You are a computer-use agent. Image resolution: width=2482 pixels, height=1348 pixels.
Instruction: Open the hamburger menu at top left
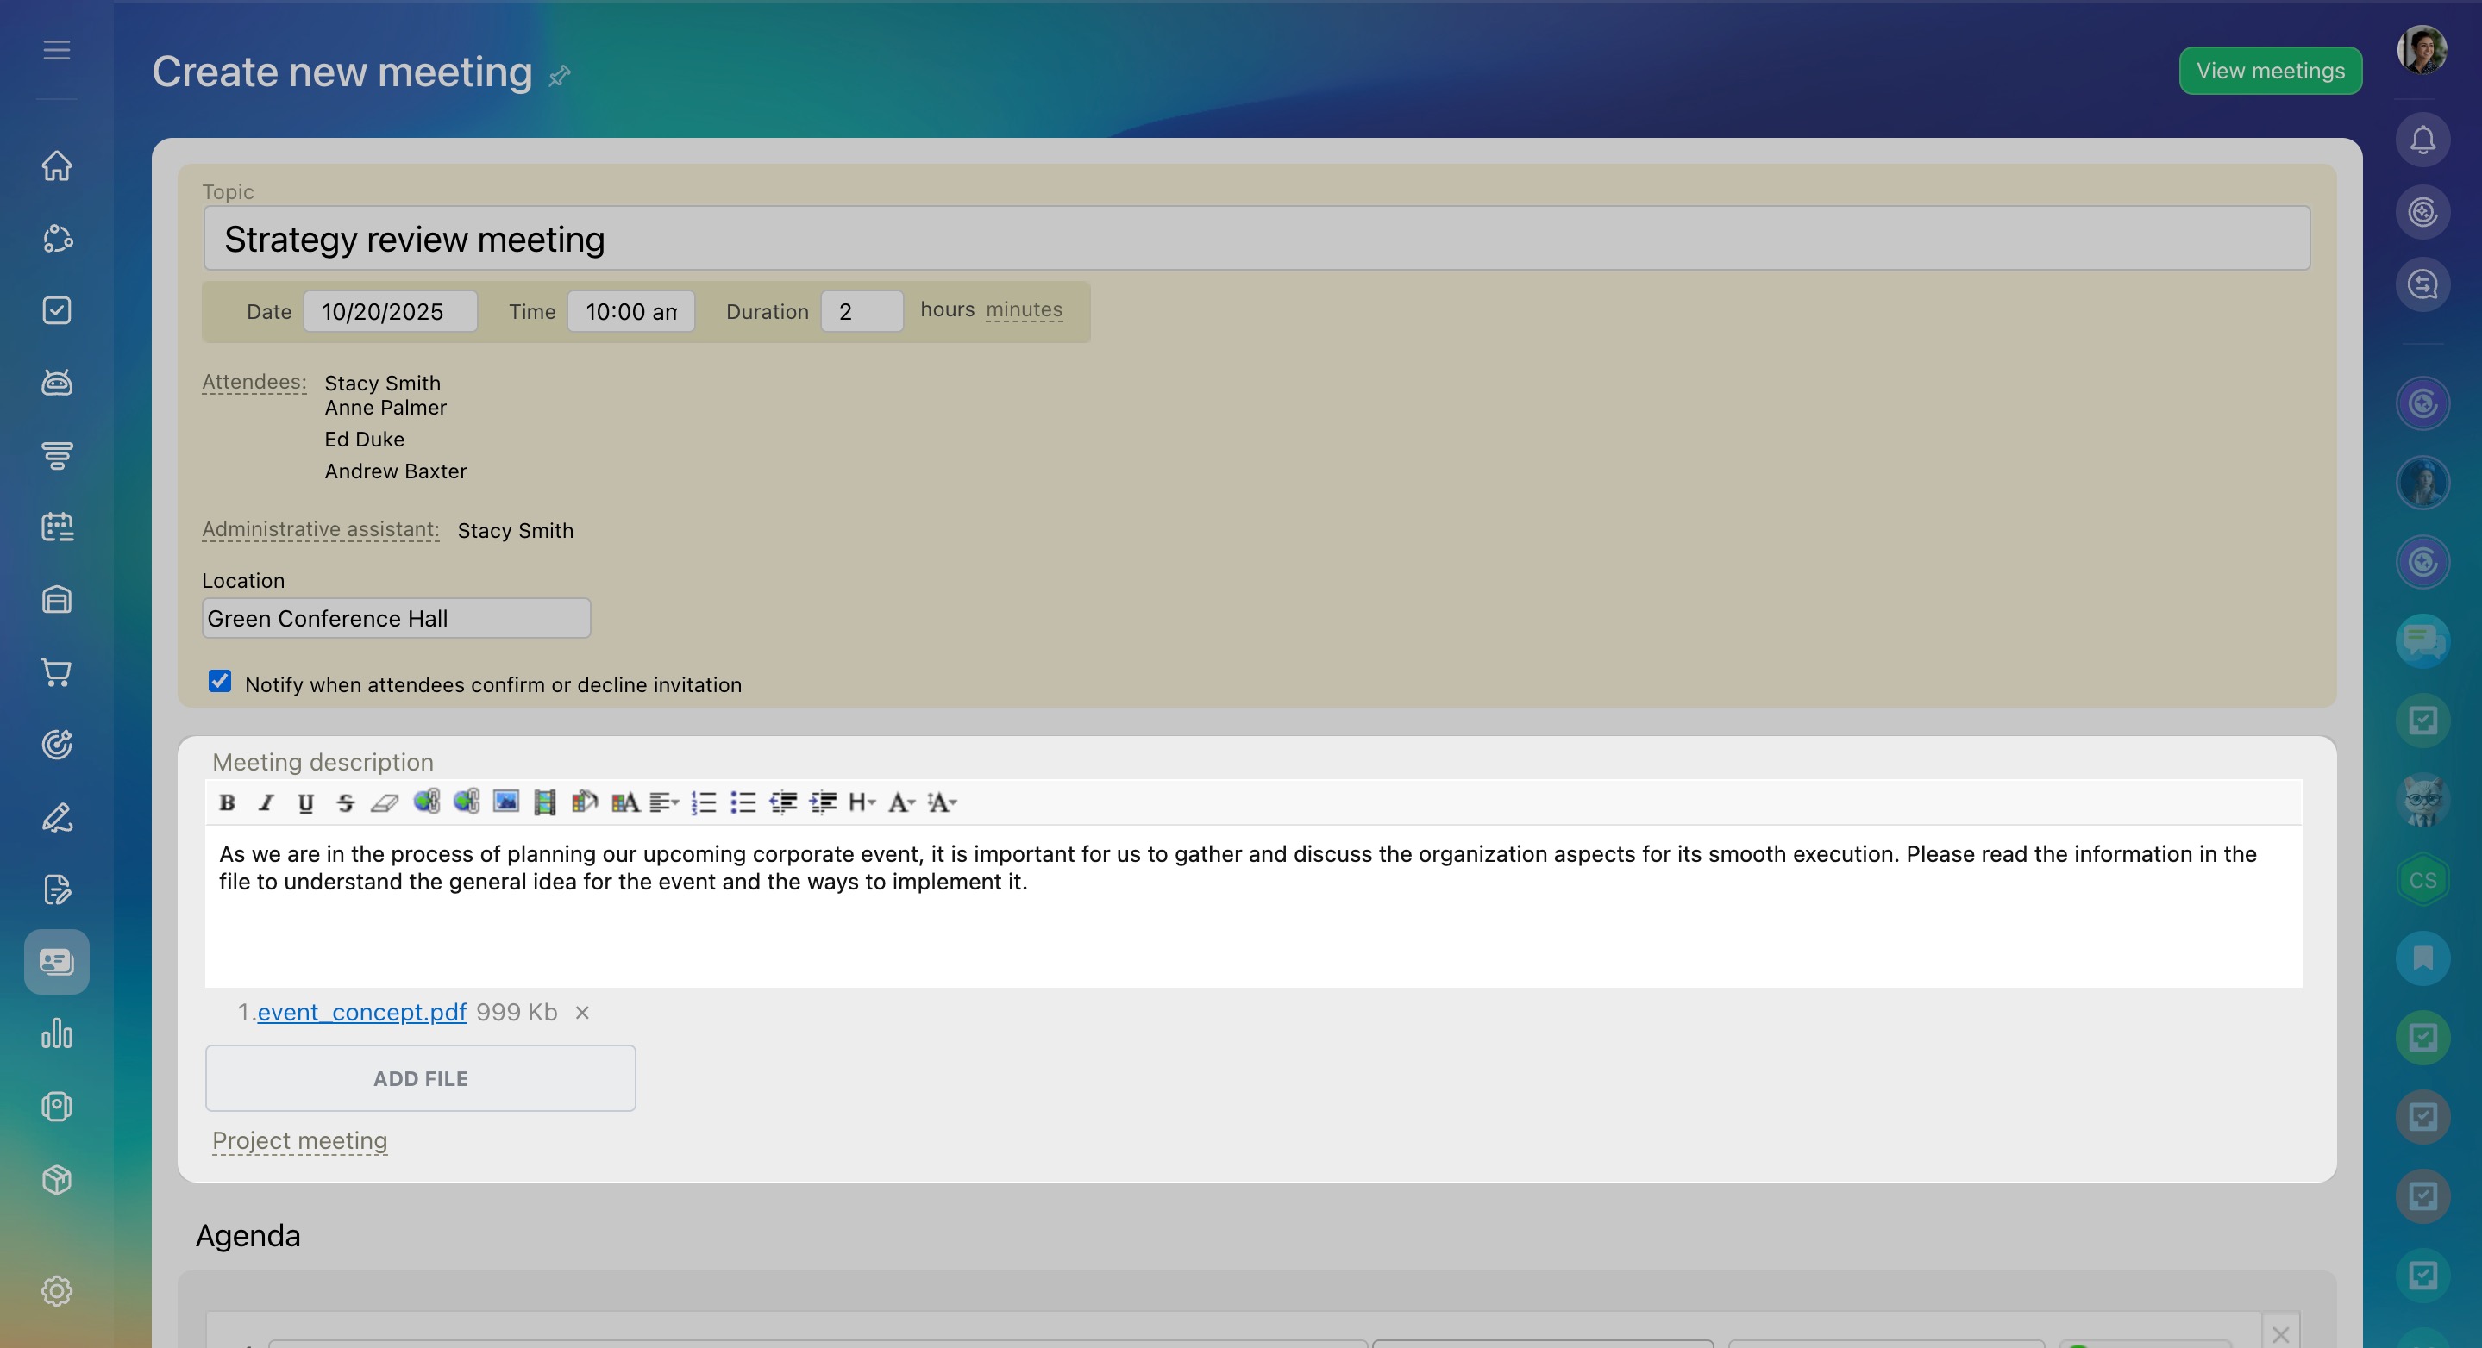point(57,50)
